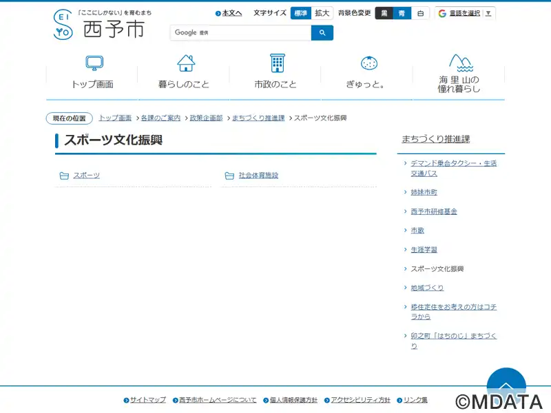Click the scroll-to-top arrow button

[506, 386]
